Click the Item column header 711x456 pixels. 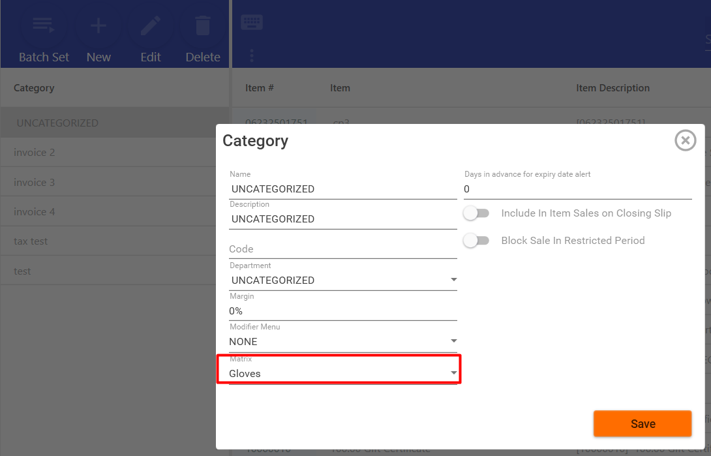pos(340,88)
